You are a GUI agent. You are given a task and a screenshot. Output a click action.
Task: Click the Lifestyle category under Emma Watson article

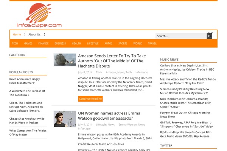click(101, 125)
